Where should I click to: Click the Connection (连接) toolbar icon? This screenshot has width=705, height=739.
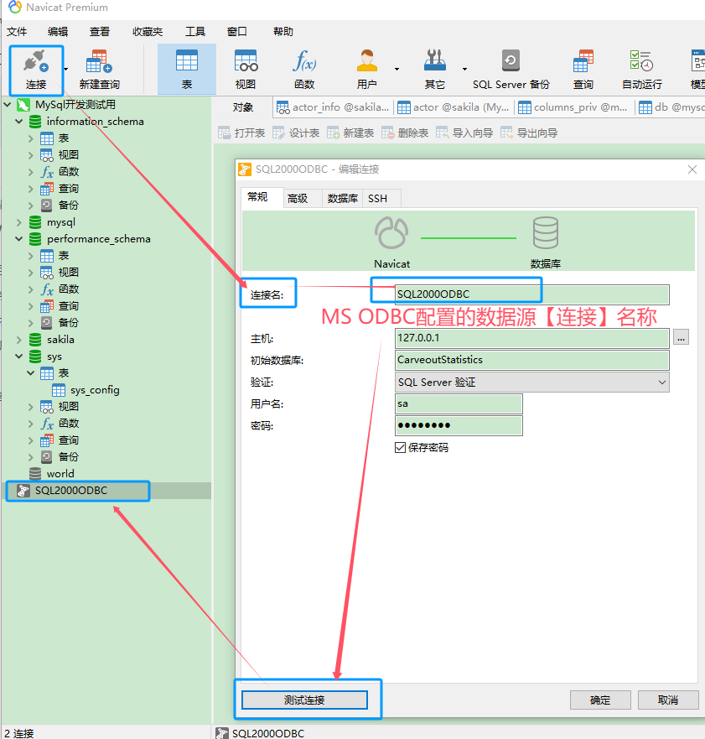(x=36, y=70)
